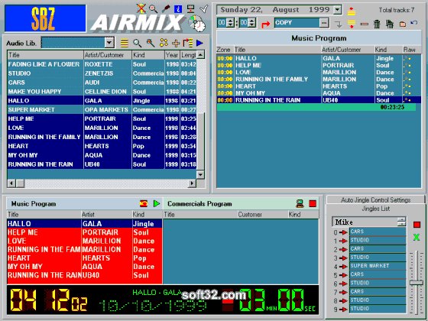Click the yellow plus add icon in library

pos(176,43)
